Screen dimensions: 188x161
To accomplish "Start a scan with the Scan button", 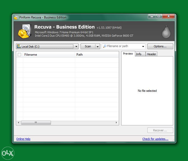I will [x=88, y=47].
